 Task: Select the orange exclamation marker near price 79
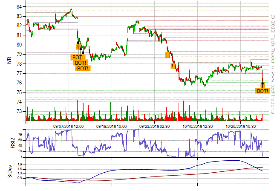click(x=167, y=55)
